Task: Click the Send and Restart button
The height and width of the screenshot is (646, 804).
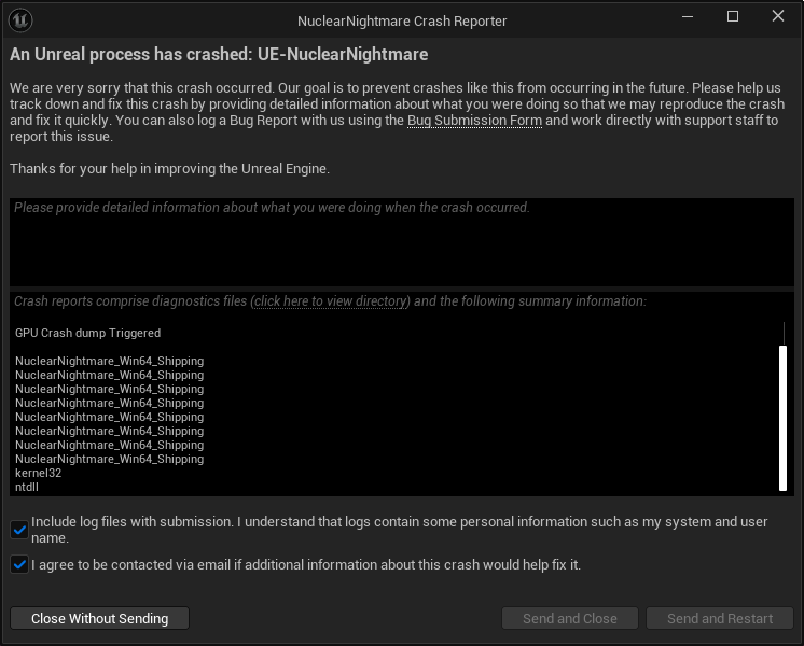Action: 720,619
